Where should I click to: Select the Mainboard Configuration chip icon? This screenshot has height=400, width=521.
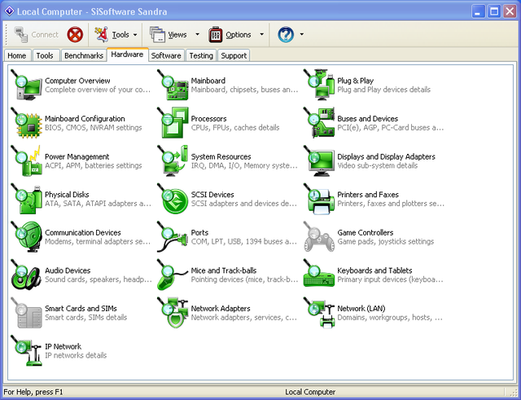pos(27,123)
